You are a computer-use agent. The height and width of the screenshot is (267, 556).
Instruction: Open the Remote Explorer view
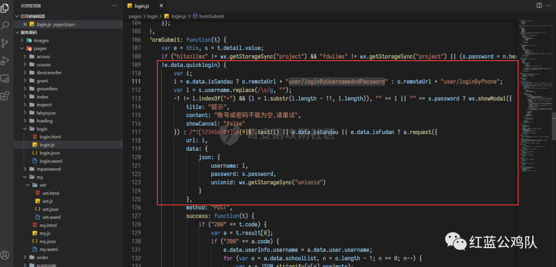tap(5, 79)
